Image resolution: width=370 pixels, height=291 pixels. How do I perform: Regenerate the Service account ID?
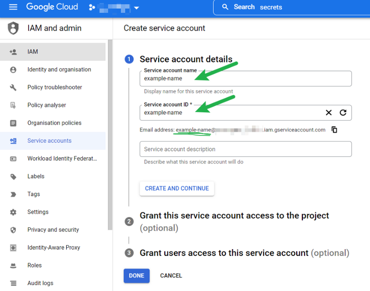(x=343, y=113)
